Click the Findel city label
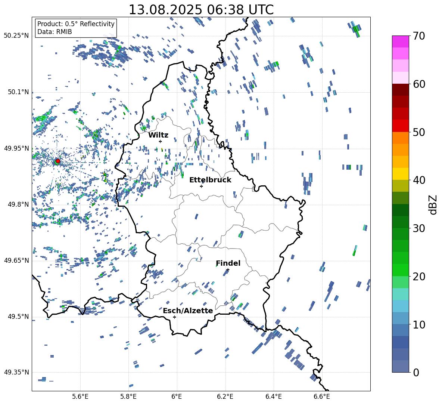This screenshot has height=404, width=442. (x=228, y=263)
